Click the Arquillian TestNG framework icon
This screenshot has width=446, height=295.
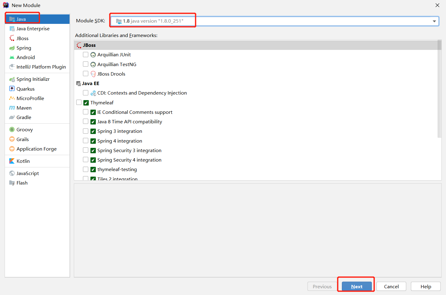[x=93, y=65]
